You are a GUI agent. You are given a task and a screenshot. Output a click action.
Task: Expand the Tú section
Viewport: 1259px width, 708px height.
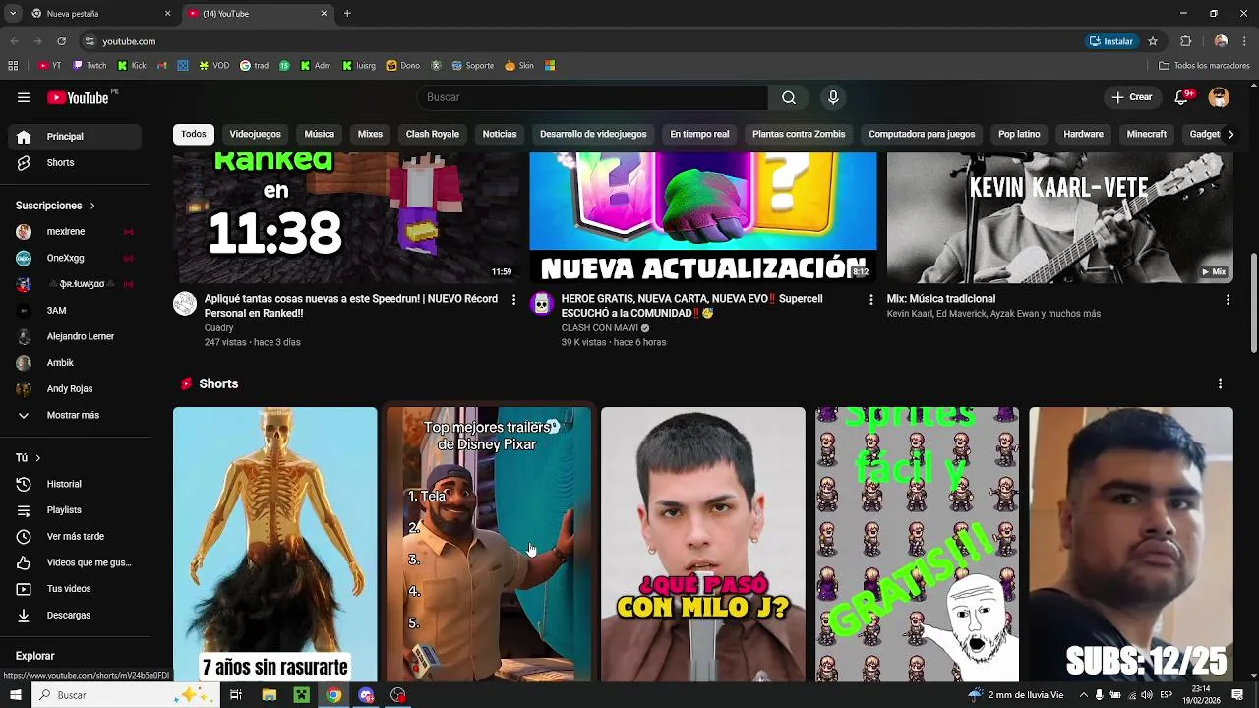pyautogui.click(x=29, y=458)
